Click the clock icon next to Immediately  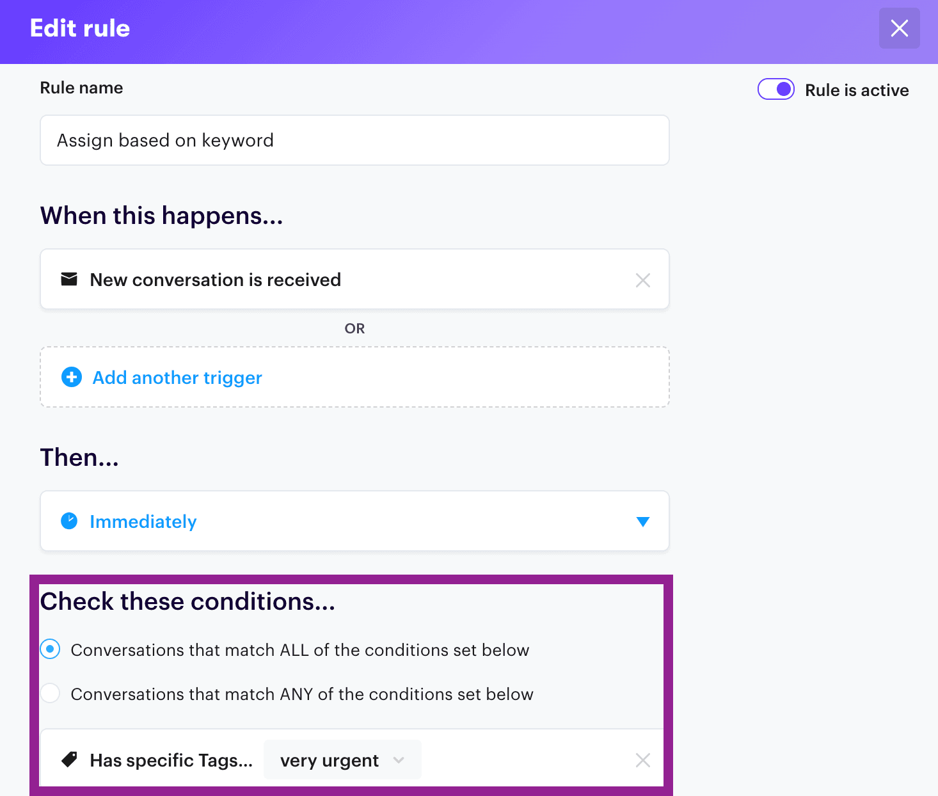tap(68, 521)
